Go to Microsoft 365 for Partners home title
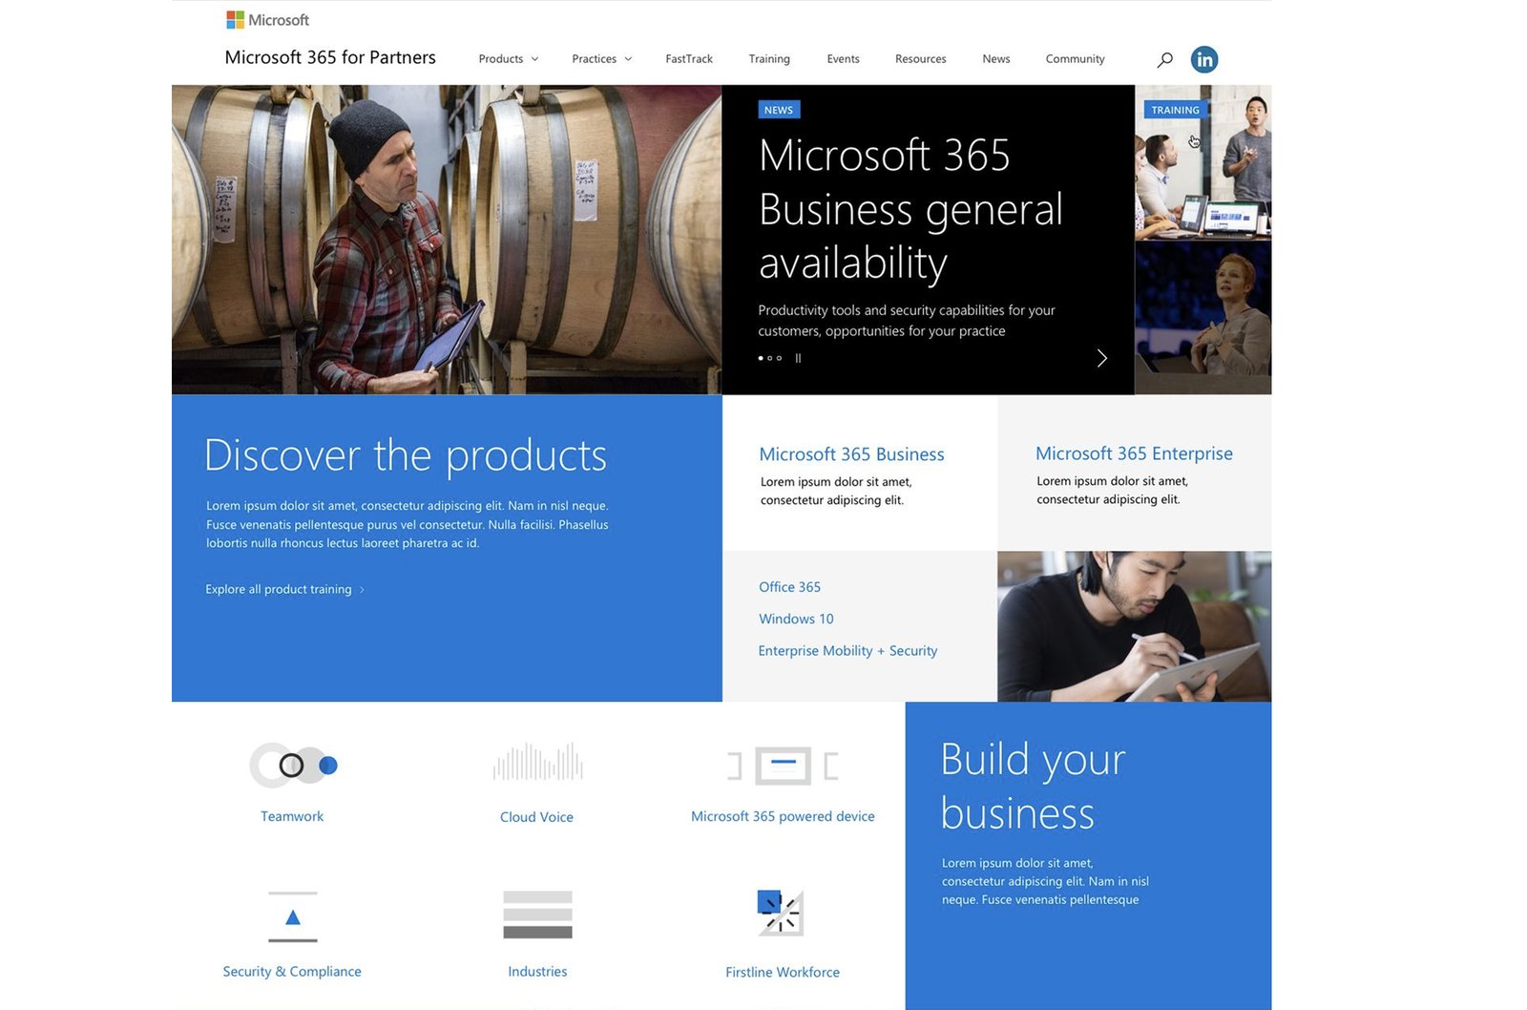Screen dimensions: 1527x1010 pyautogui.click(x=330, y=57)
